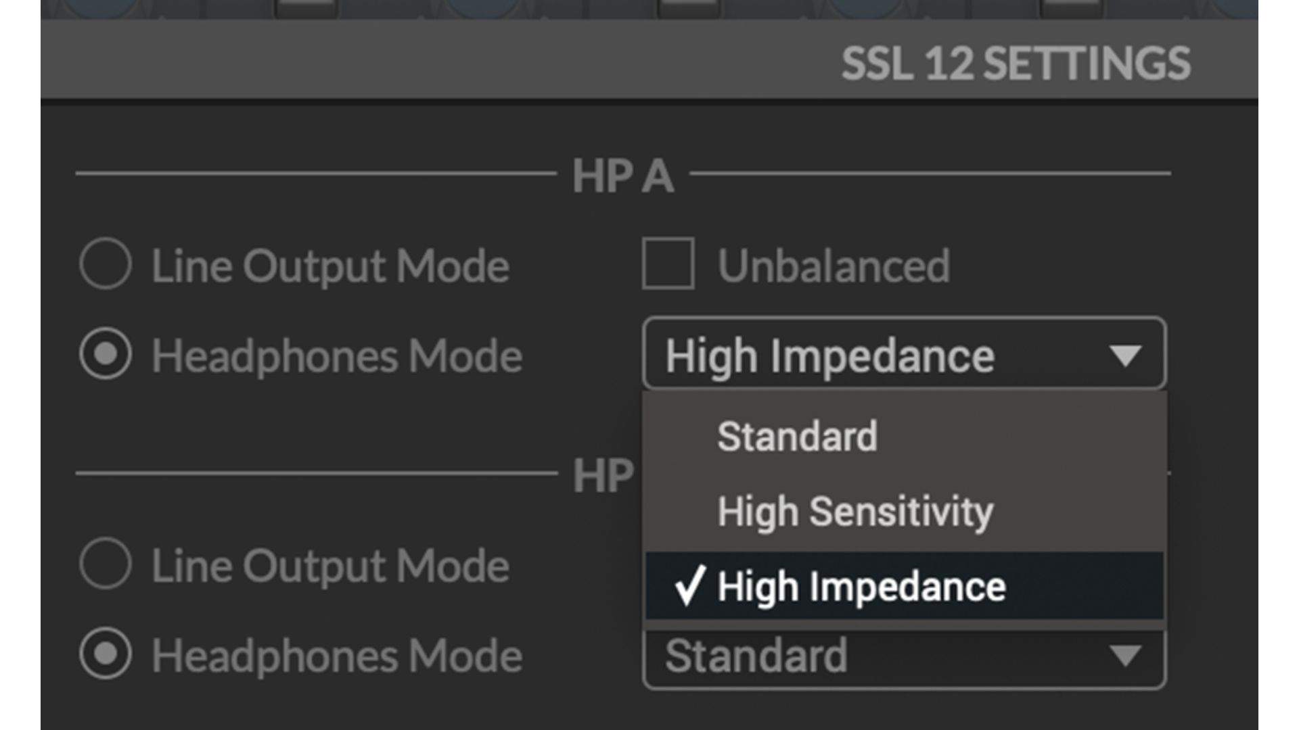
Task: Select lower section Headphones Mode radio
Action: point(105,654)
